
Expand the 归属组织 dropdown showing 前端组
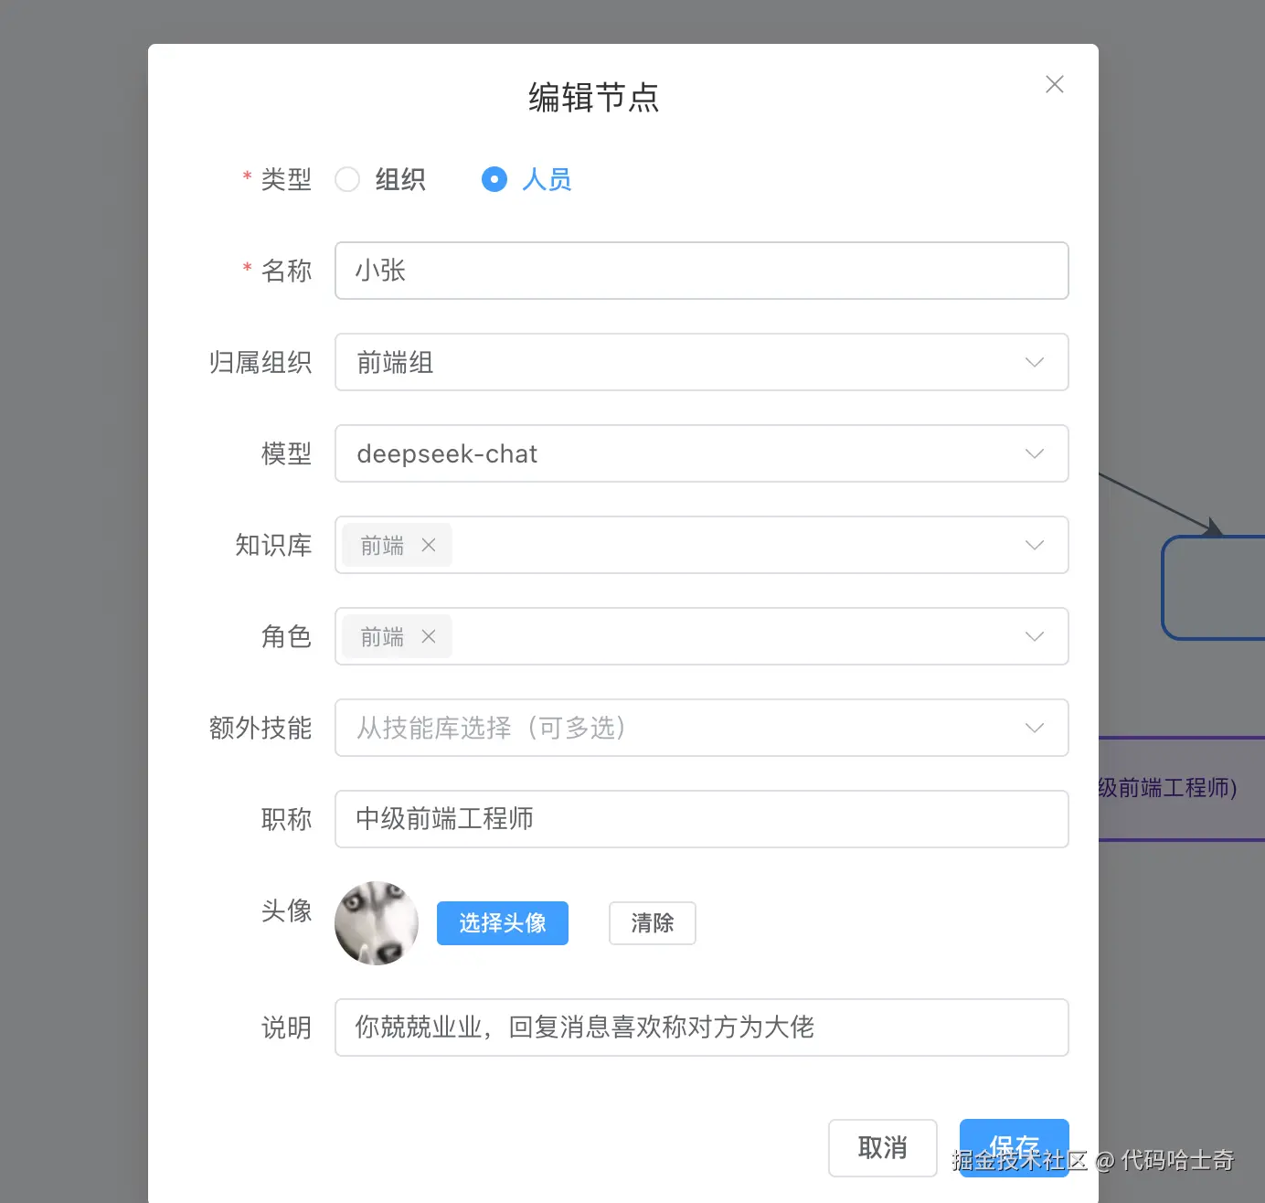pos(702,362)
